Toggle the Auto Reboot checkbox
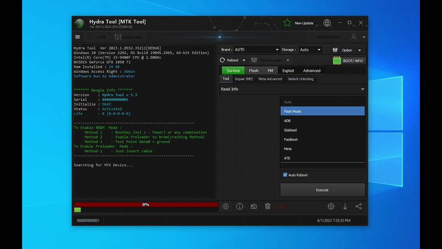This screenshot has width=442, height=249. tap(285, 175)
